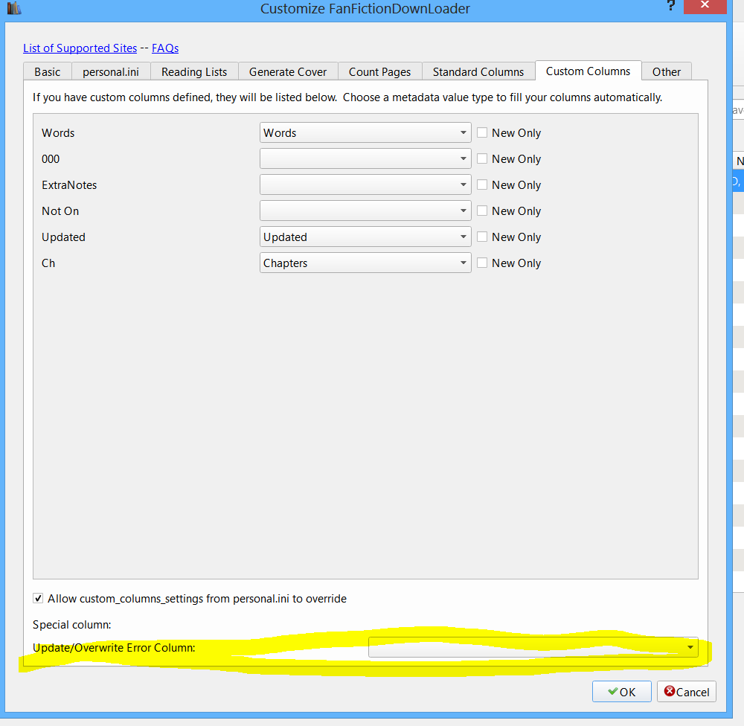
Task: Click the Not On column label
Action: (60, 211)
